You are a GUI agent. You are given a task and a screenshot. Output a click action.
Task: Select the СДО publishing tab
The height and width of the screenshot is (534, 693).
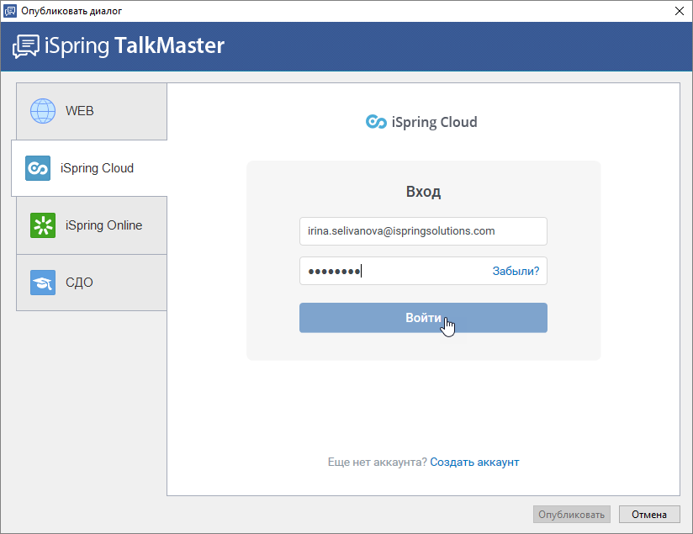point(92,283)
